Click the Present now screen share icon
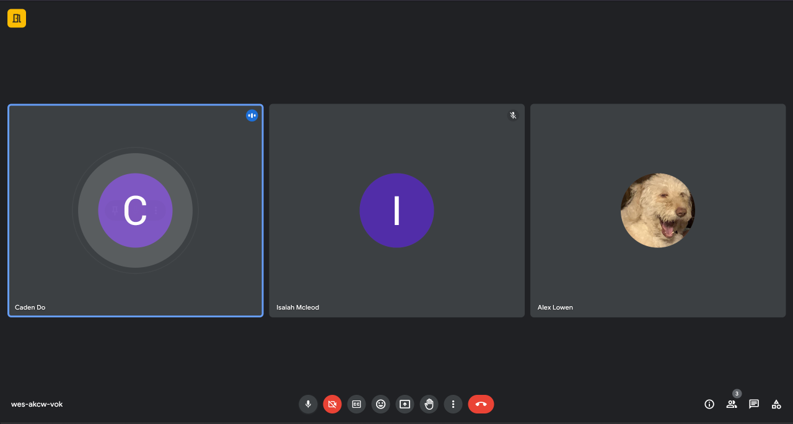This screenshot has height=424, width=793. coord(405,404)
